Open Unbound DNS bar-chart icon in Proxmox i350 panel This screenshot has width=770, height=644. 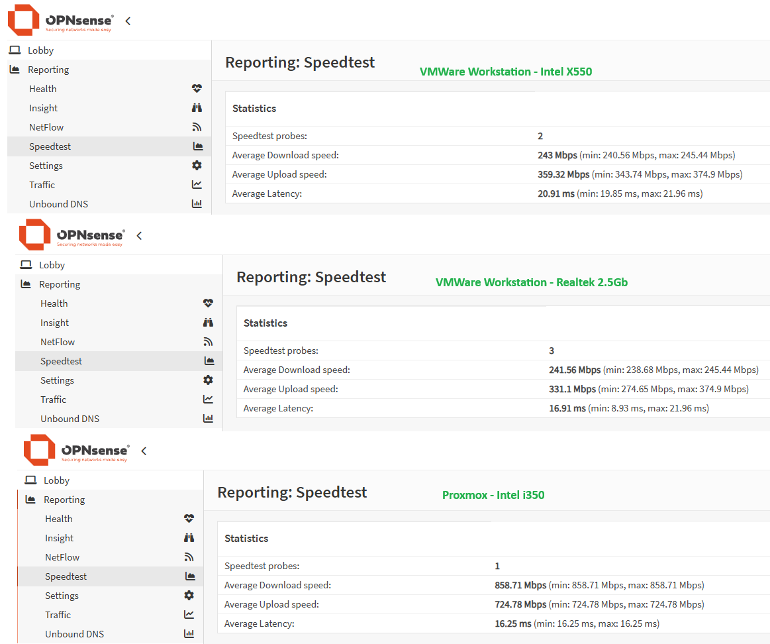[x=189, y=633]
